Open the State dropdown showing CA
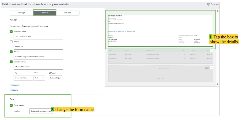Viewport: 242px width, 120px height. coord(40,78)
